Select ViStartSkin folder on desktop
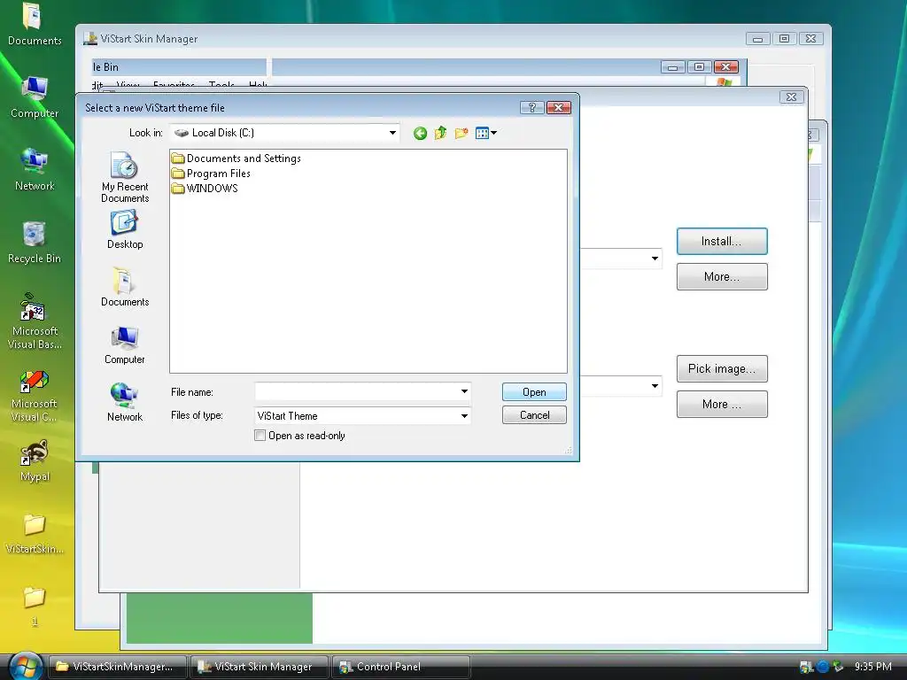Screen dimensions: 907x680 (35, 534)
